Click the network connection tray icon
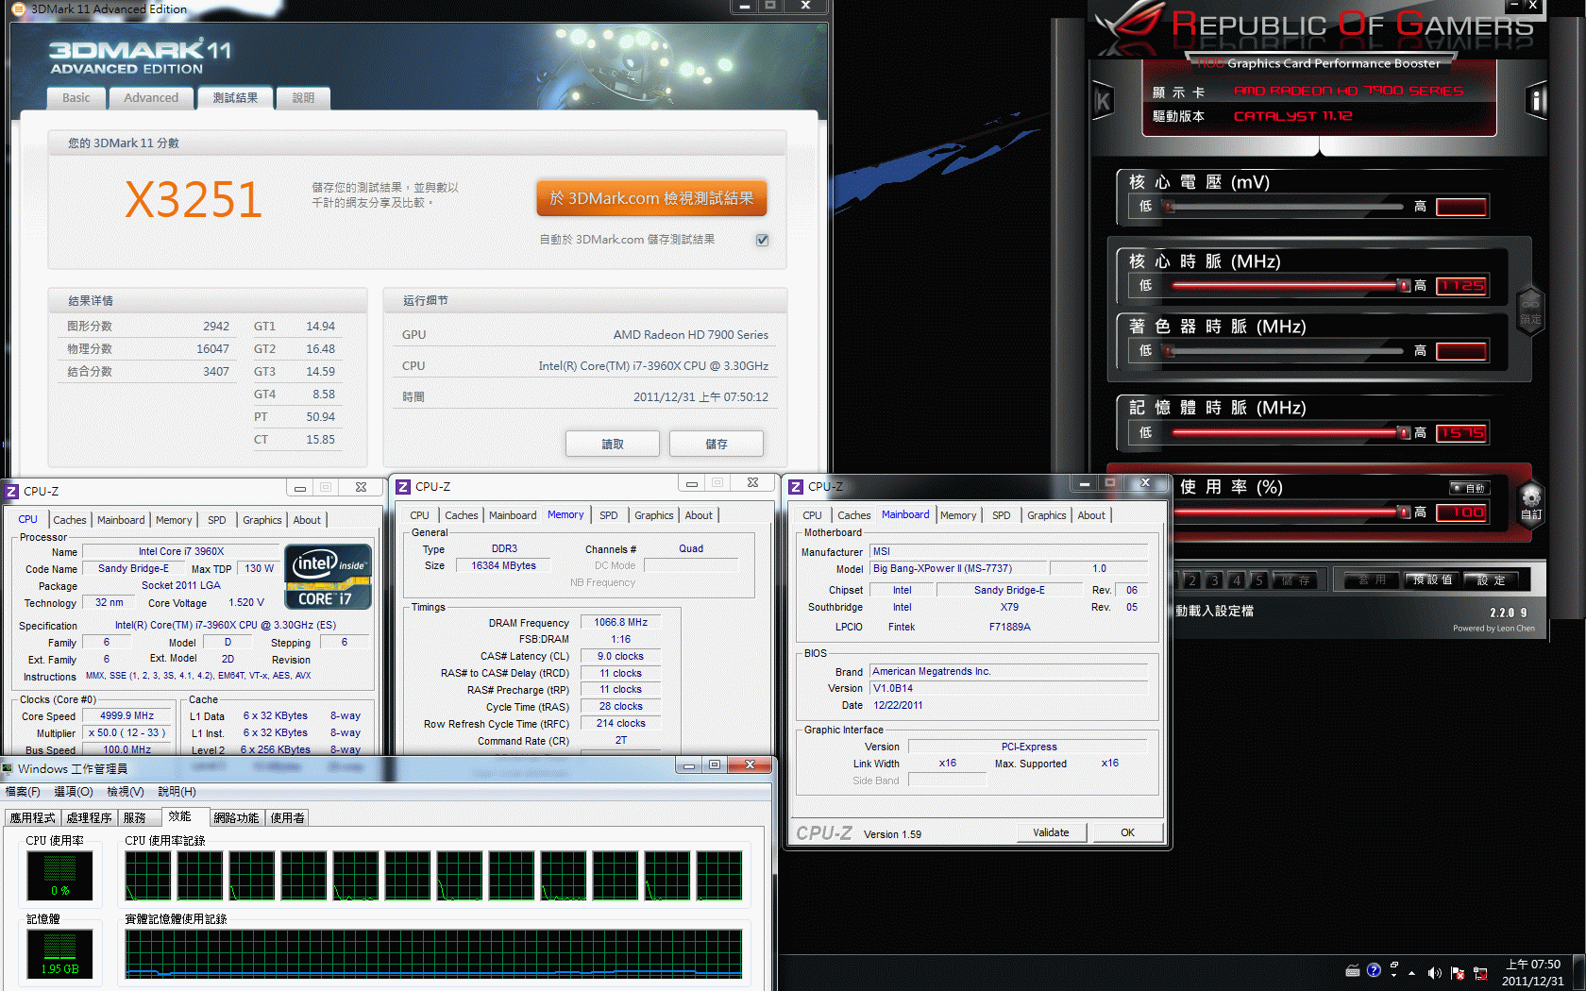 (x=1480, y=973)
